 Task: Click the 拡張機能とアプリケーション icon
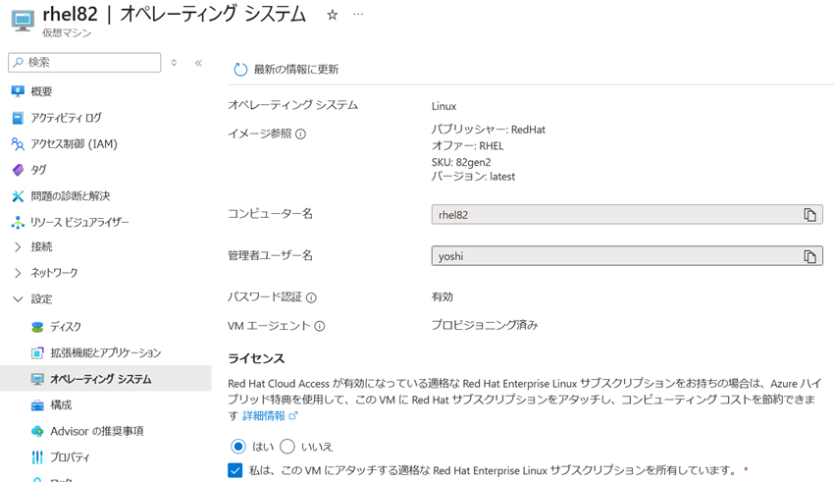click(x=37, y=352)
